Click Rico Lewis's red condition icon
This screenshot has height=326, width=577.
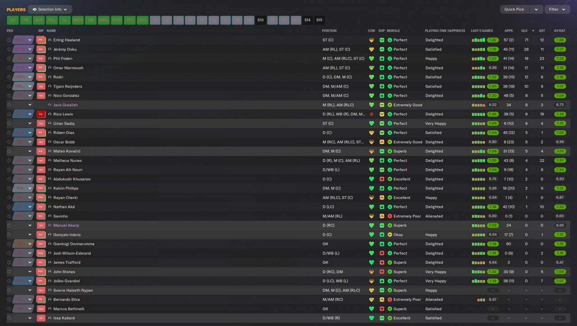[371, 114]
